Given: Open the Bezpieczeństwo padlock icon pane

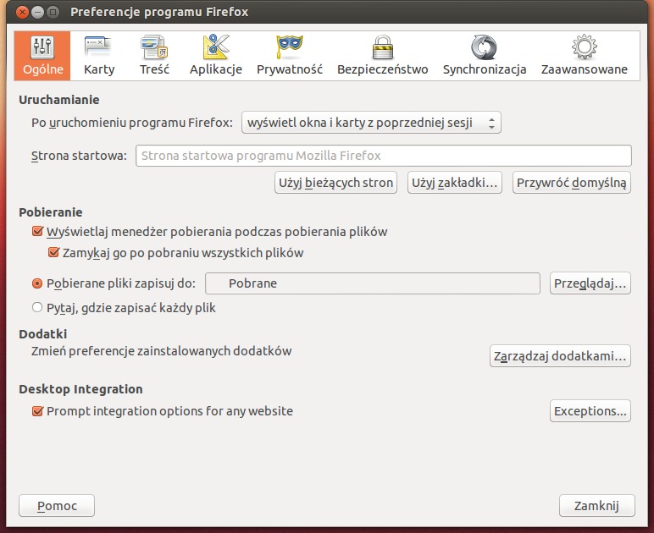Looking at the screenshot, I should 382,56.
